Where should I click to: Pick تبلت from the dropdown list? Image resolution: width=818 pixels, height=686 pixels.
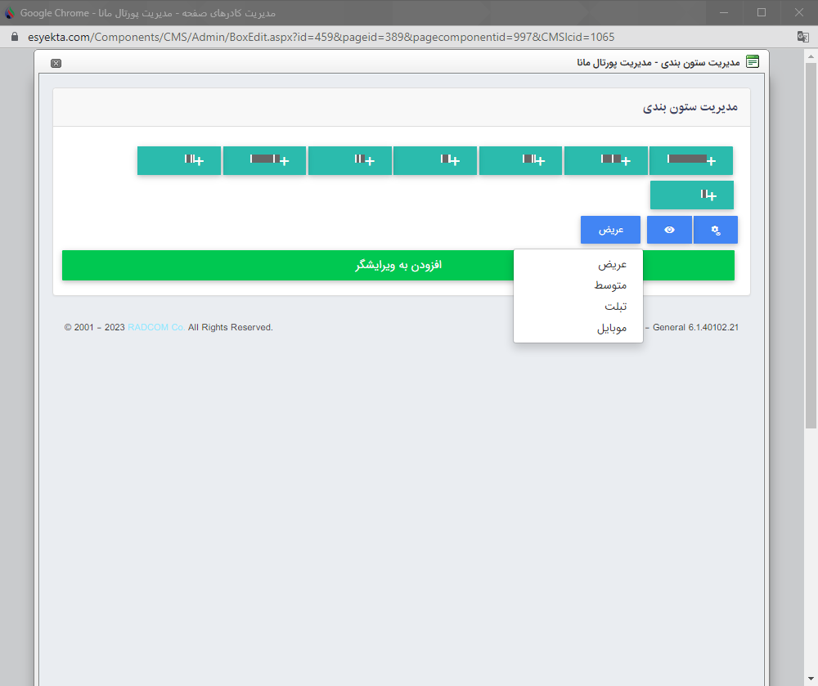point(615,307)
